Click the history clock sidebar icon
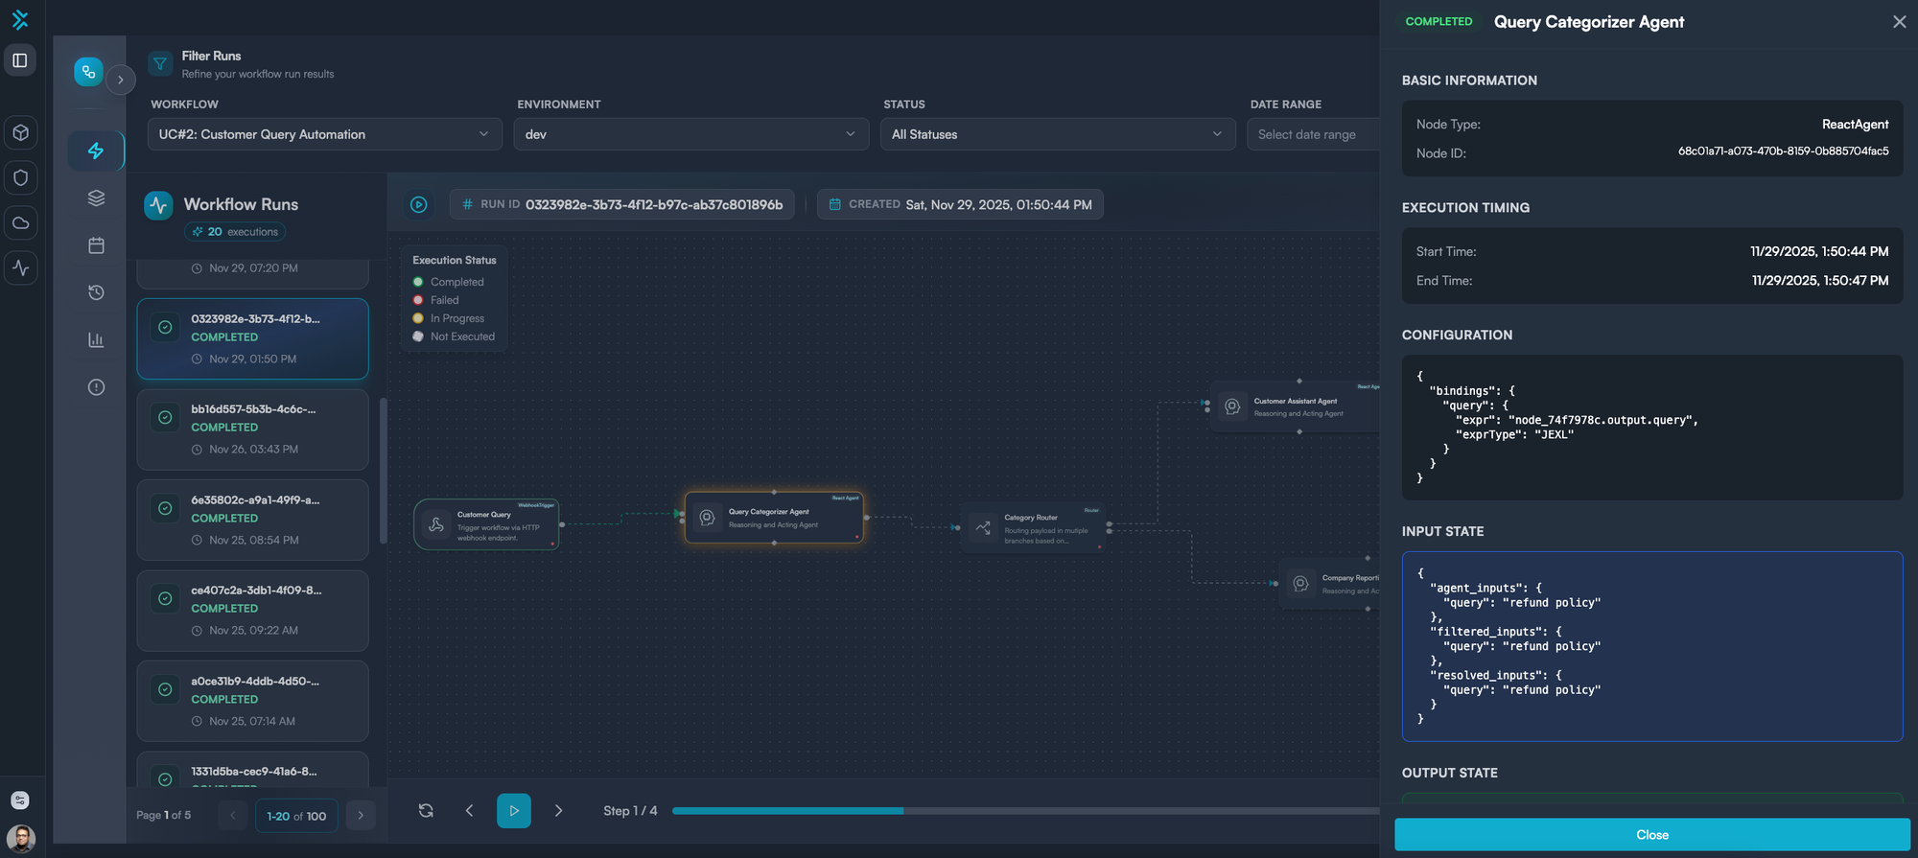 click(96, 292)
